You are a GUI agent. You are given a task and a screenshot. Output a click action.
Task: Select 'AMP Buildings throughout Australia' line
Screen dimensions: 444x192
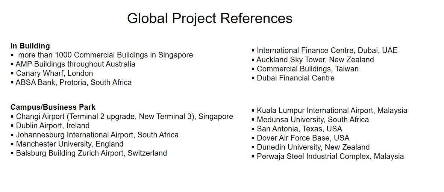click(x=75, y=64)
